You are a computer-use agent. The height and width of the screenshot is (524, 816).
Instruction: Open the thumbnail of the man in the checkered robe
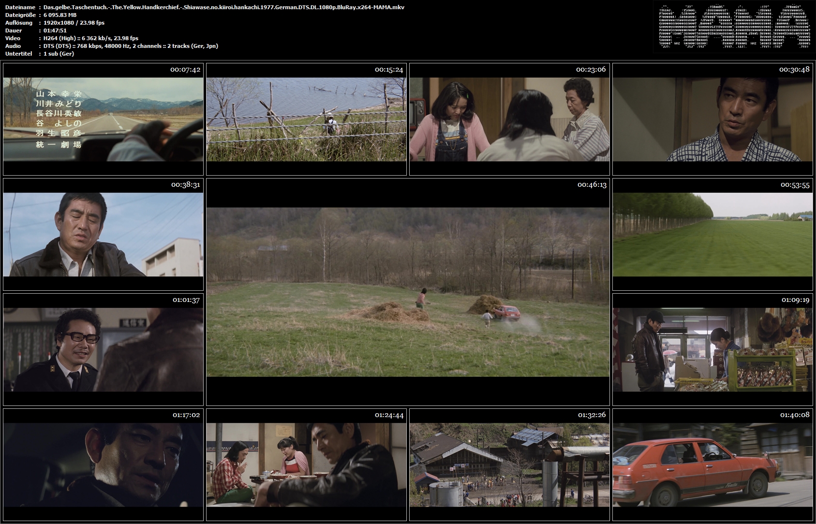coord(712,119)
